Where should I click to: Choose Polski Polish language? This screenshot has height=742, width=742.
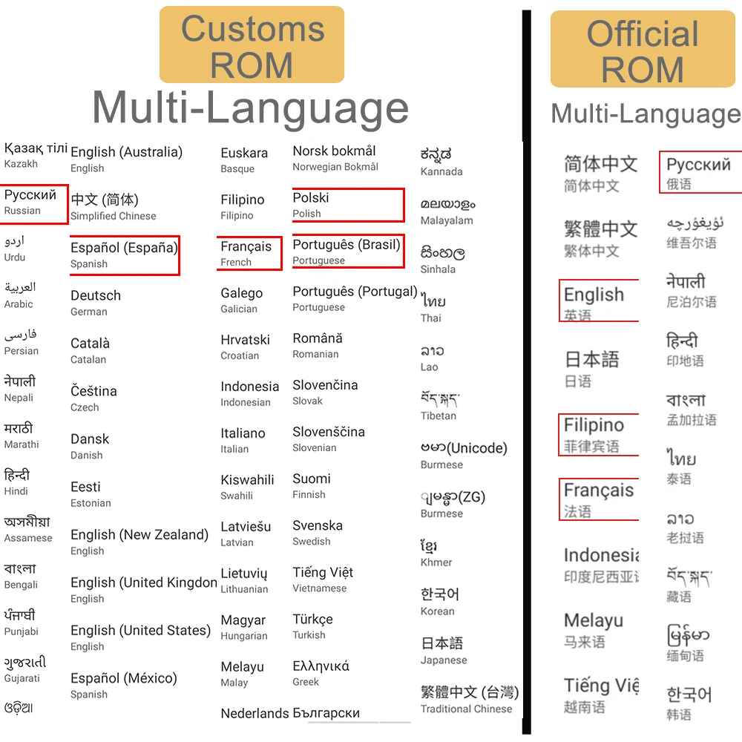(x=311, y=205)
